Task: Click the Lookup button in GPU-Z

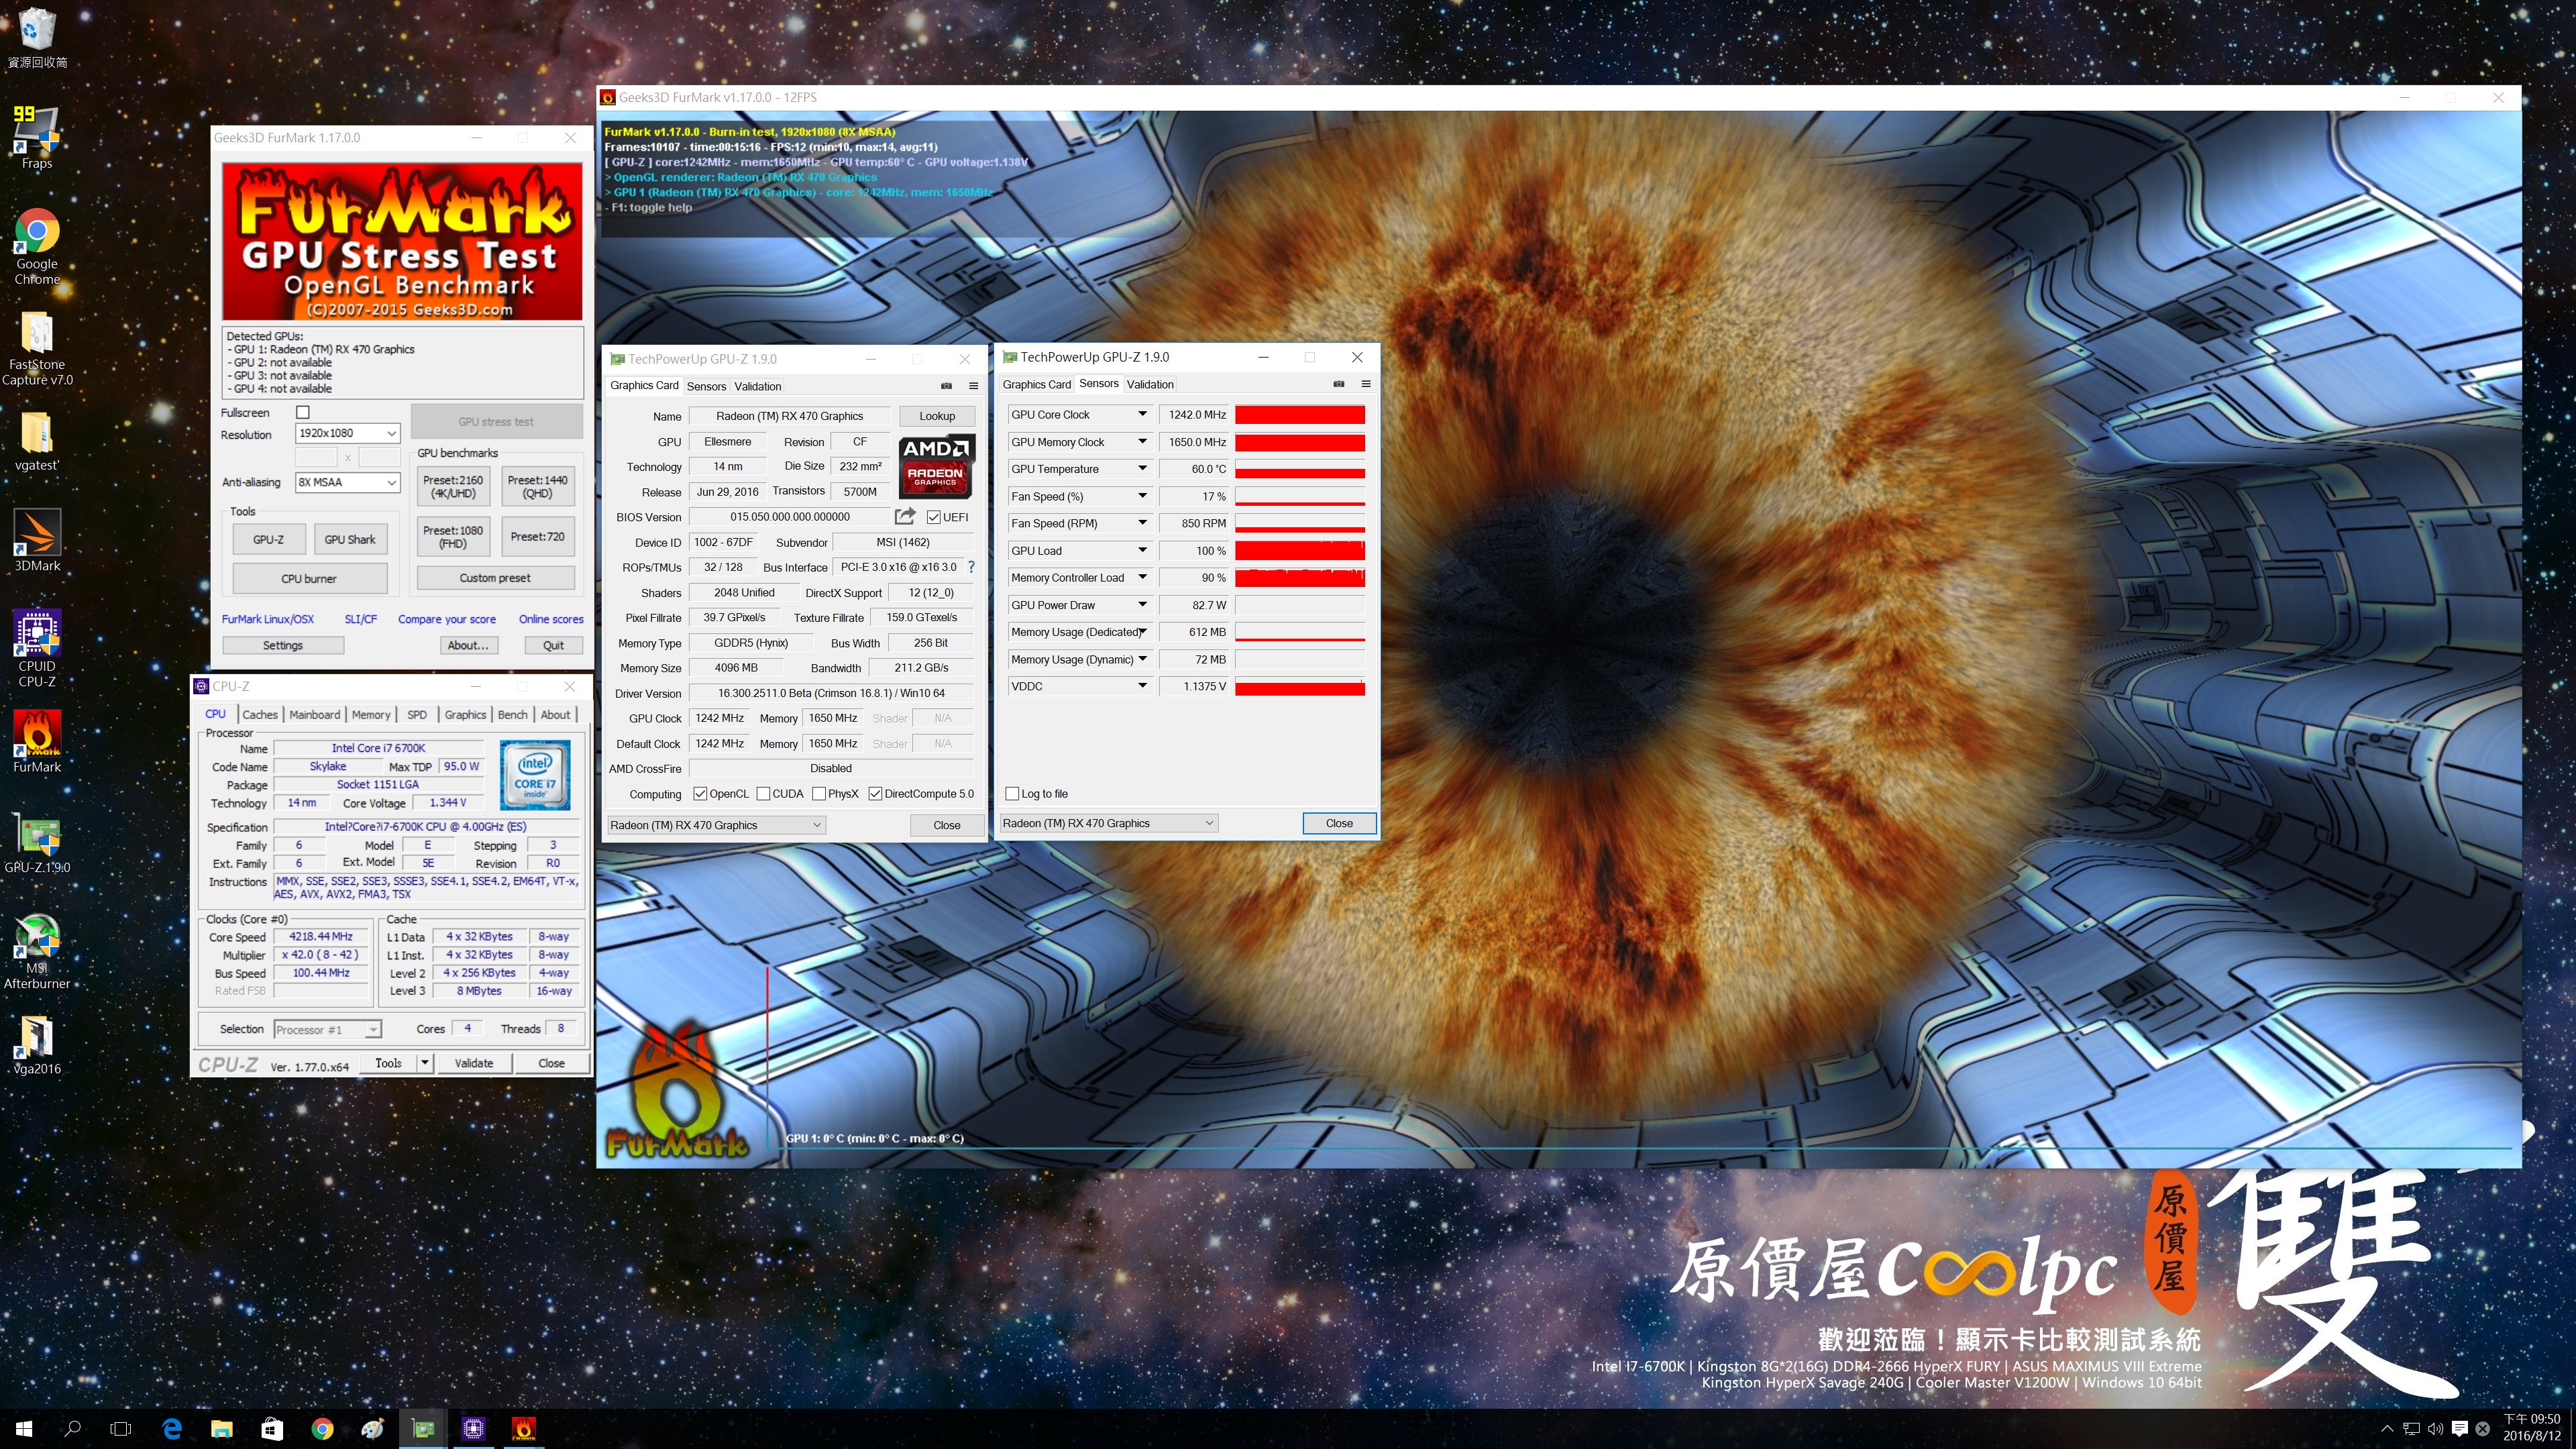Action: coord(937,416)
